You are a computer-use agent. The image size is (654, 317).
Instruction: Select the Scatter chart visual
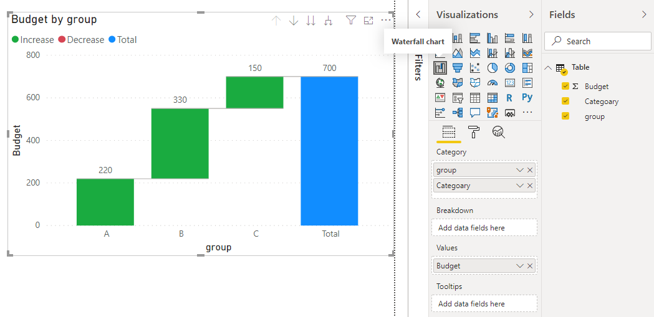[475, 67]
